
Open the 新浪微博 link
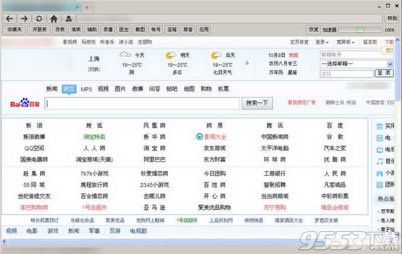click(34, 137)
